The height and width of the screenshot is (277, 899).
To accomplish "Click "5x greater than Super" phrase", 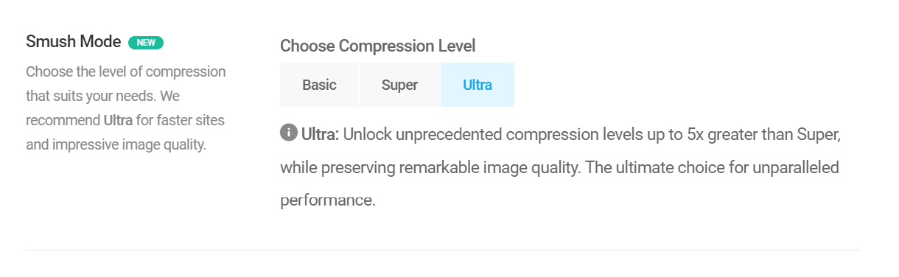I will click(763, 136).
